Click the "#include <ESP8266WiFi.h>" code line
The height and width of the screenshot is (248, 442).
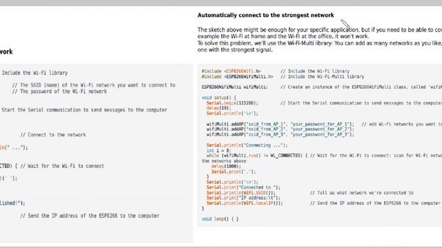pos(231,71)
